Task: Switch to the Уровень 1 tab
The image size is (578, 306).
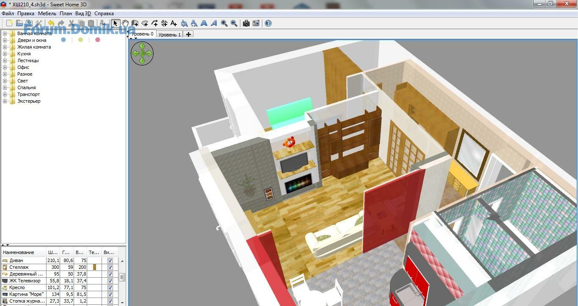Action: pyautogui.click(x=169, y=35)
